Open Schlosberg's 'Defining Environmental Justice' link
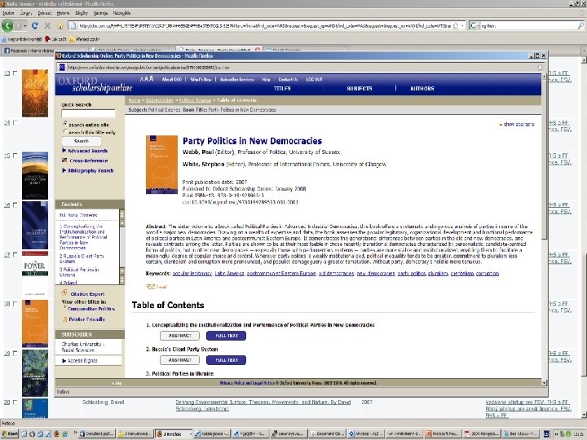This screenshot has width=587, height=440. pos(263,405)
